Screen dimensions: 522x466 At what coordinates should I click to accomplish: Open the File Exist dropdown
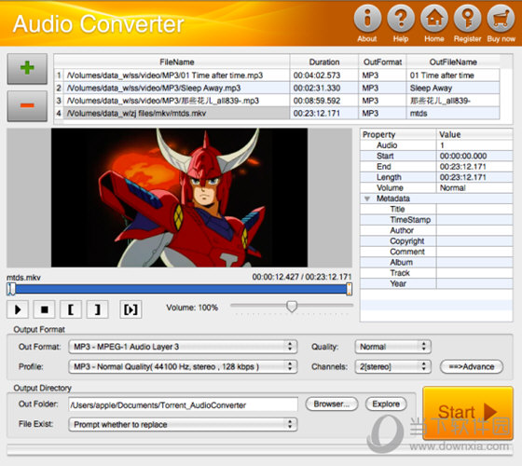(183, 424)
